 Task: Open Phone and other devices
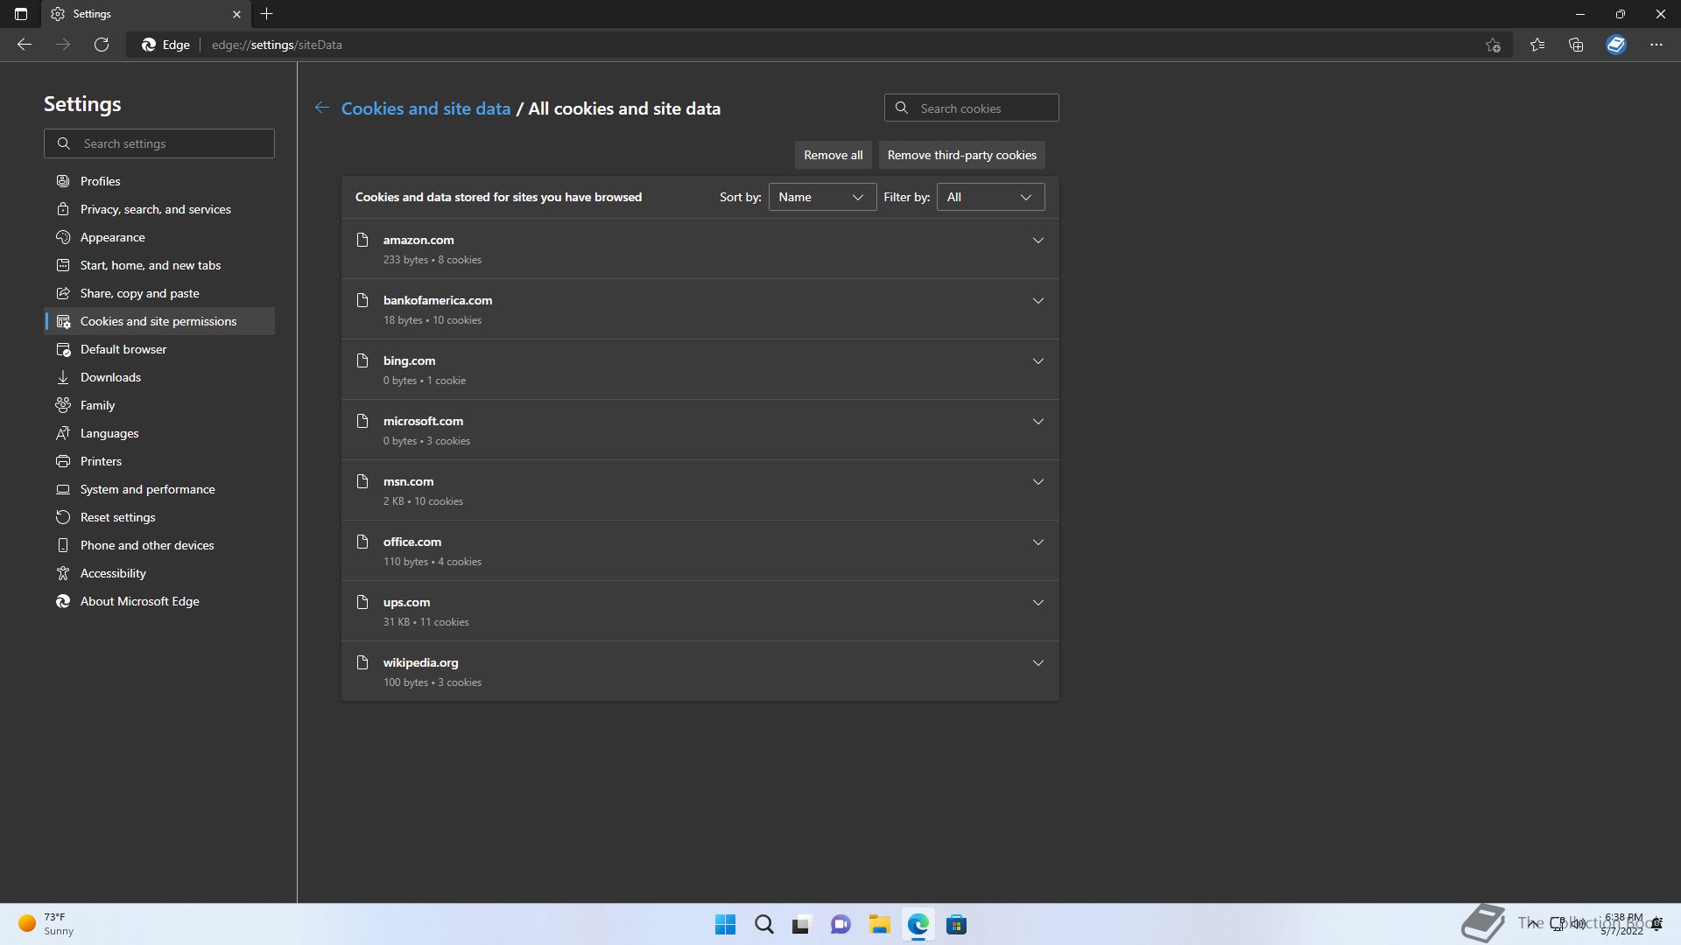pyautogui.click(x=159, y=545)
